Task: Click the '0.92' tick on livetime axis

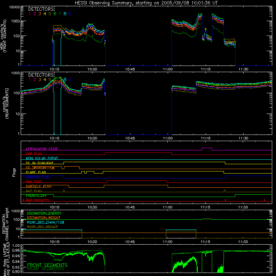Action: point(16,267)
